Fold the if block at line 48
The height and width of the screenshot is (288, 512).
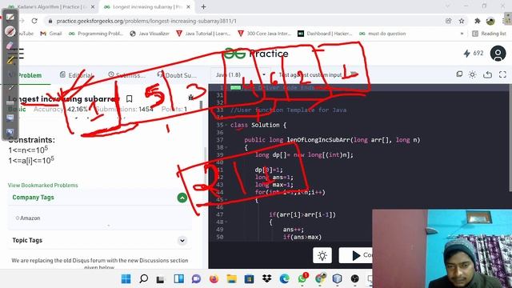pyautogui.click(x=226, y=222)
